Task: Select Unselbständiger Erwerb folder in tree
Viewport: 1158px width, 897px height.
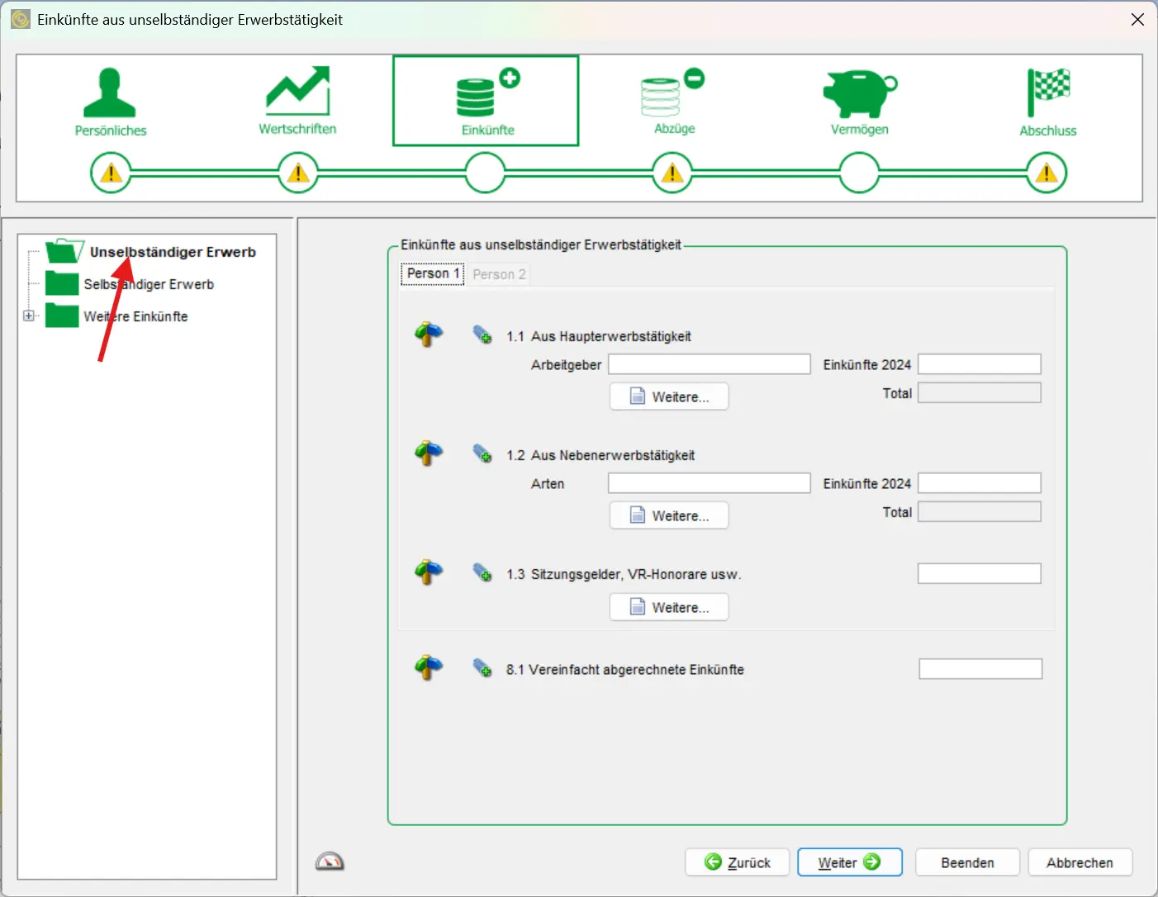Action: (x=172, y=252)
